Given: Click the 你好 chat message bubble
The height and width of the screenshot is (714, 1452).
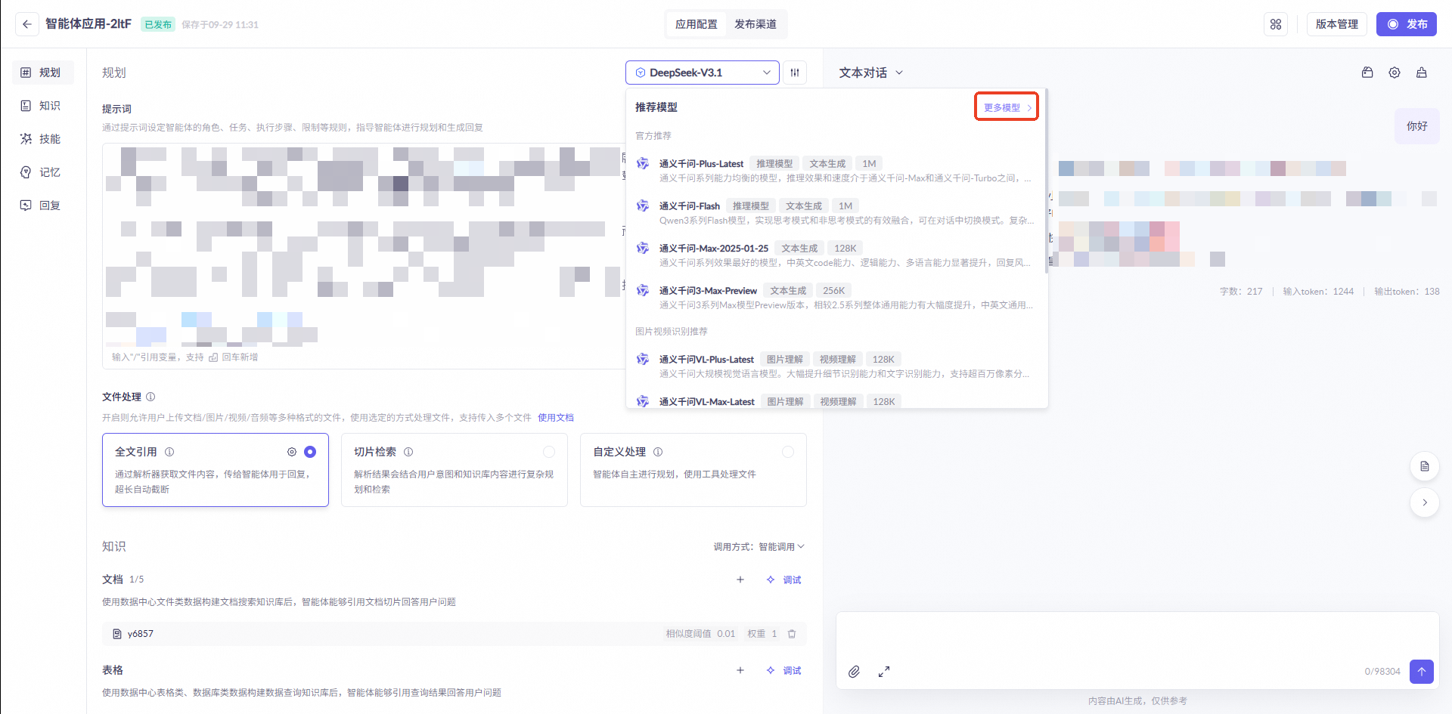Looking at the screenshot, I should coord(1417,126).
